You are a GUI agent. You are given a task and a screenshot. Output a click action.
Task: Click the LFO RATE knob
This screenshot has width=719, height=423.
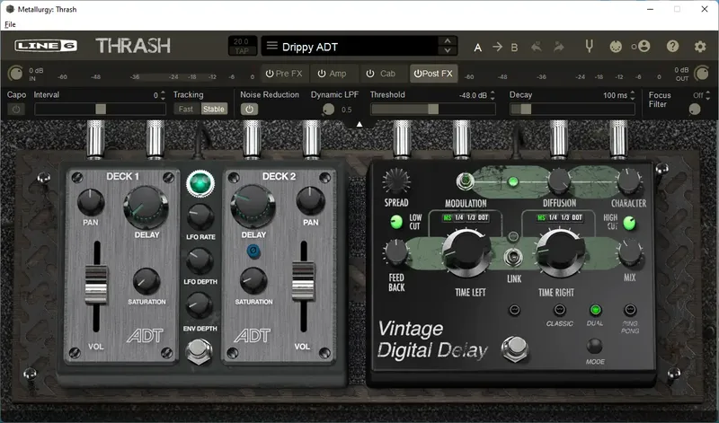[x=200, y=217]
